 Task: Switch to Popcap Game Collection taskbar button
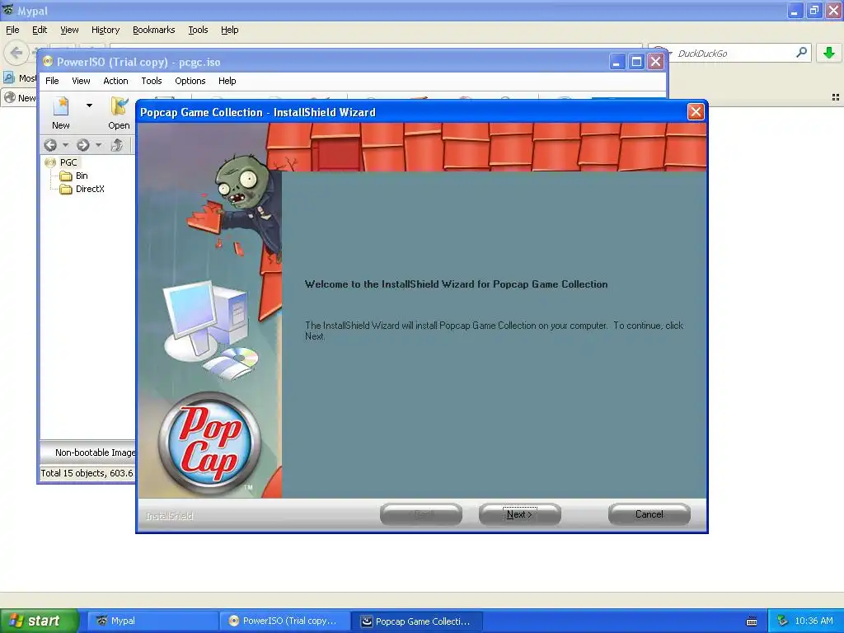point(416,621)
